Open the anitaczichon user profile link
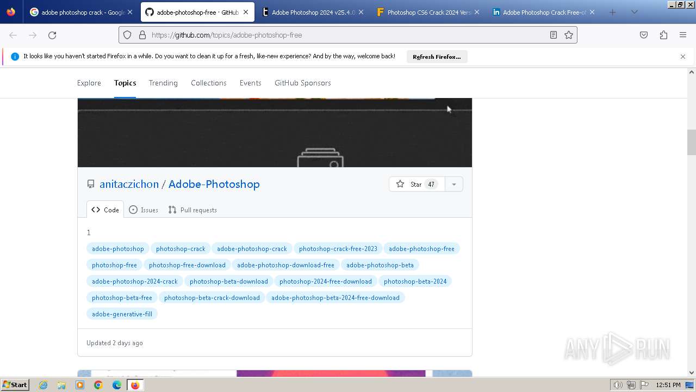 [129, 184]
